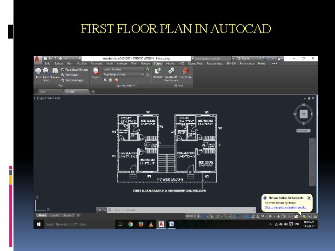
Task: Click the Search the web and Windows box
Action: 79,224
